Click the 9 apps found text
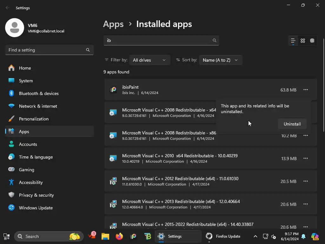This screenshot has width=325, height=244. click(116, 72)
